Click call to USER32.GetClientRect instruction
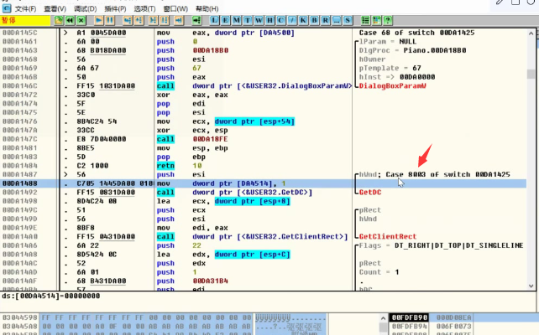The width and height of the screenshot is (539, 335). (253, 236)
